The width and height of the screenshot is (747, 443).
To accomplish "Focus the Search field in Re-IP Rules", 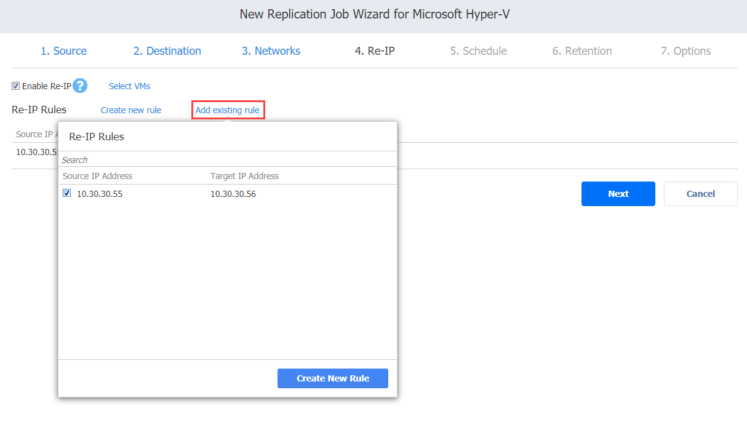I will tap(227, 160).
